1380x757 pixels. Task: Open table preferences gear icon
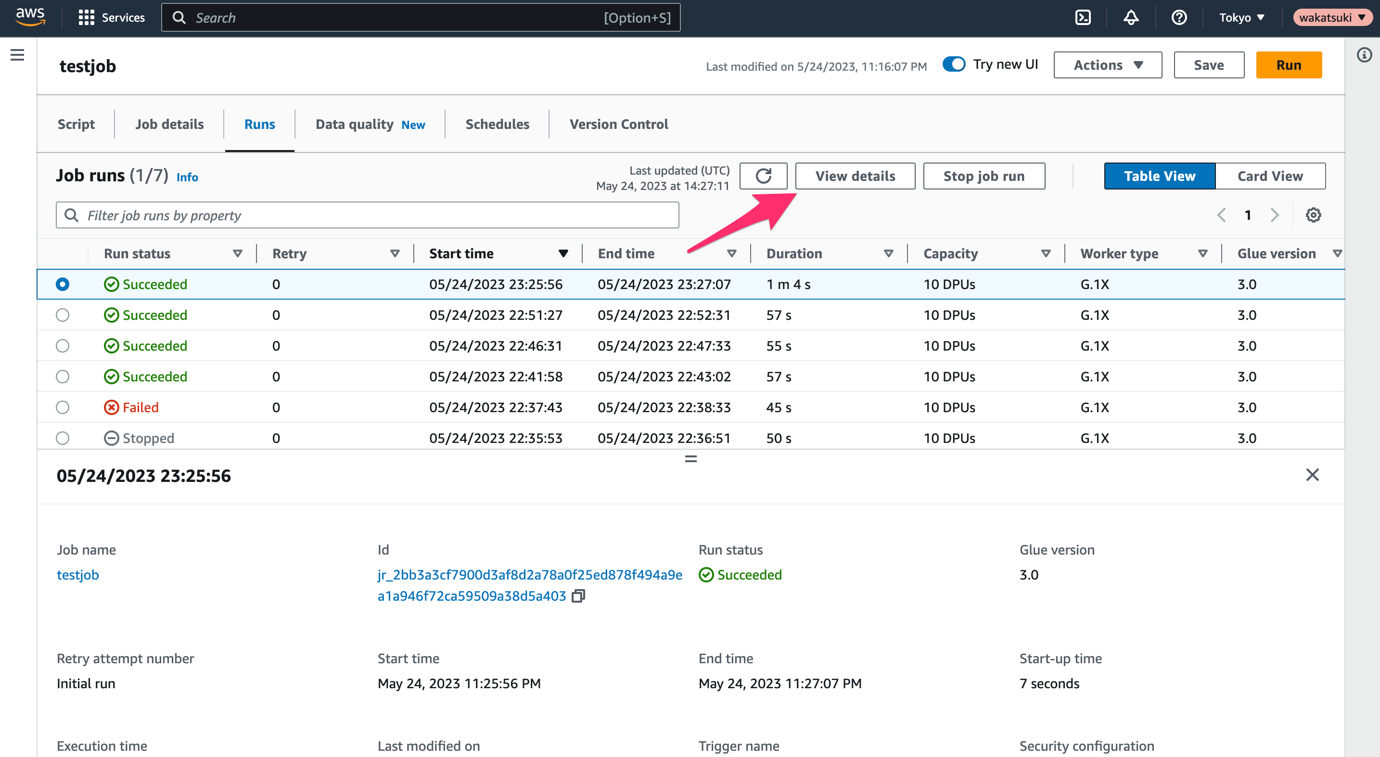click(1313, 214)
